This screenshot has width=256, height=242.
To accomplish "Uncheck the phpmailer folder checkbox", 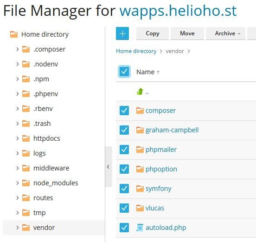I will (x=124, y=150).
